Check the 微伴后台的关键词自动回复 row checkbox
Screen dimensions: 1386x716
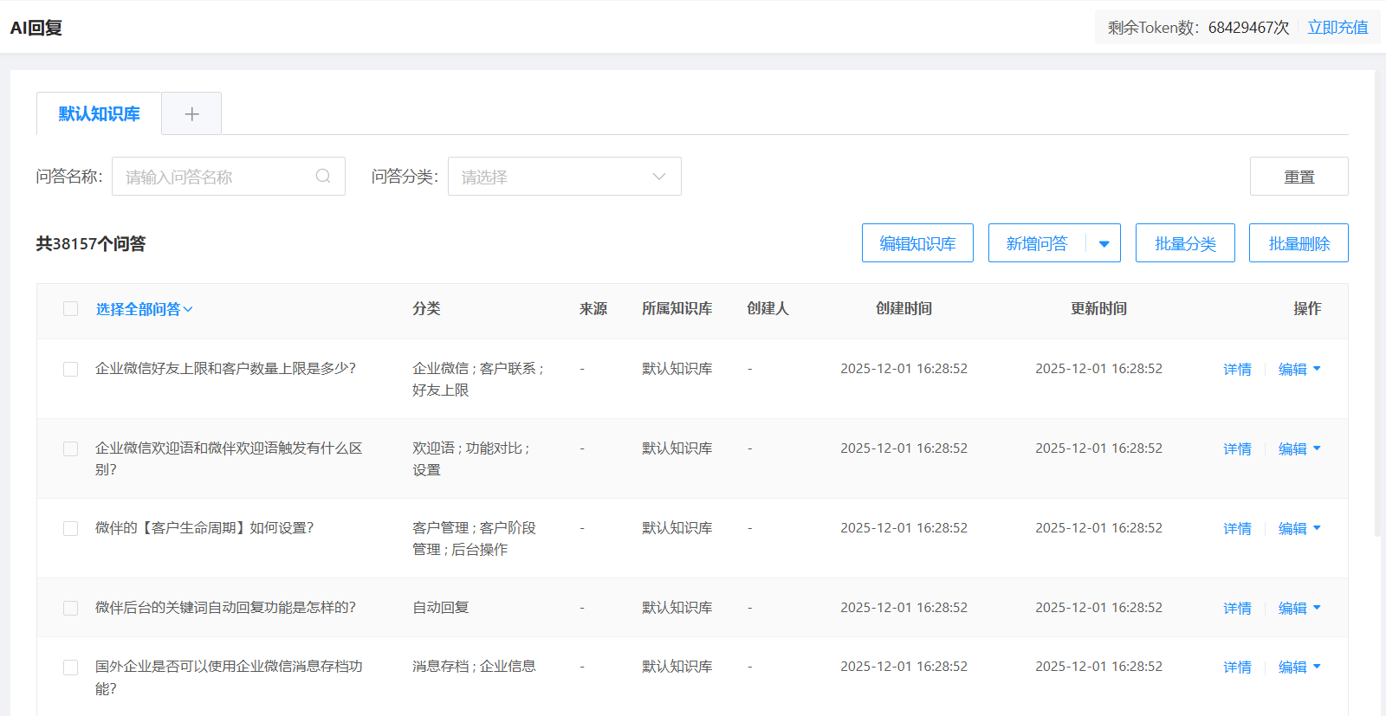click(x=71, y=608)
